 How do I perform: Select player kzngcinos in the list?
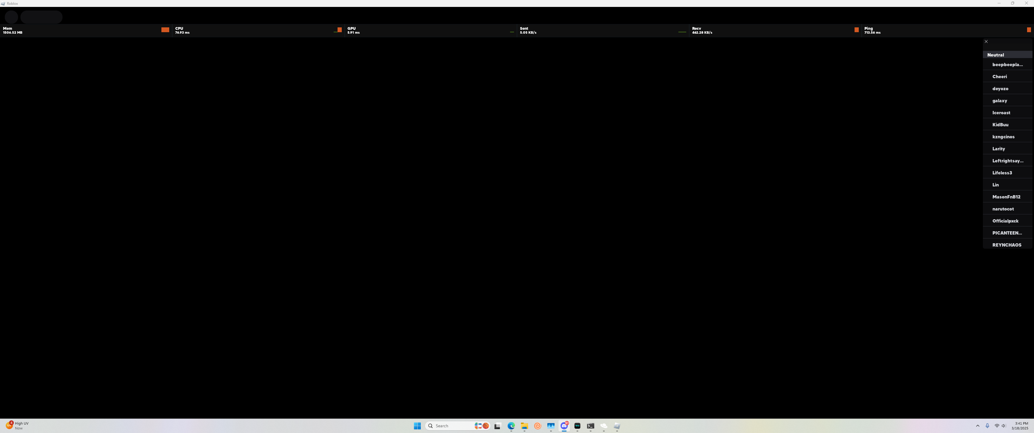pos(1007,137)
